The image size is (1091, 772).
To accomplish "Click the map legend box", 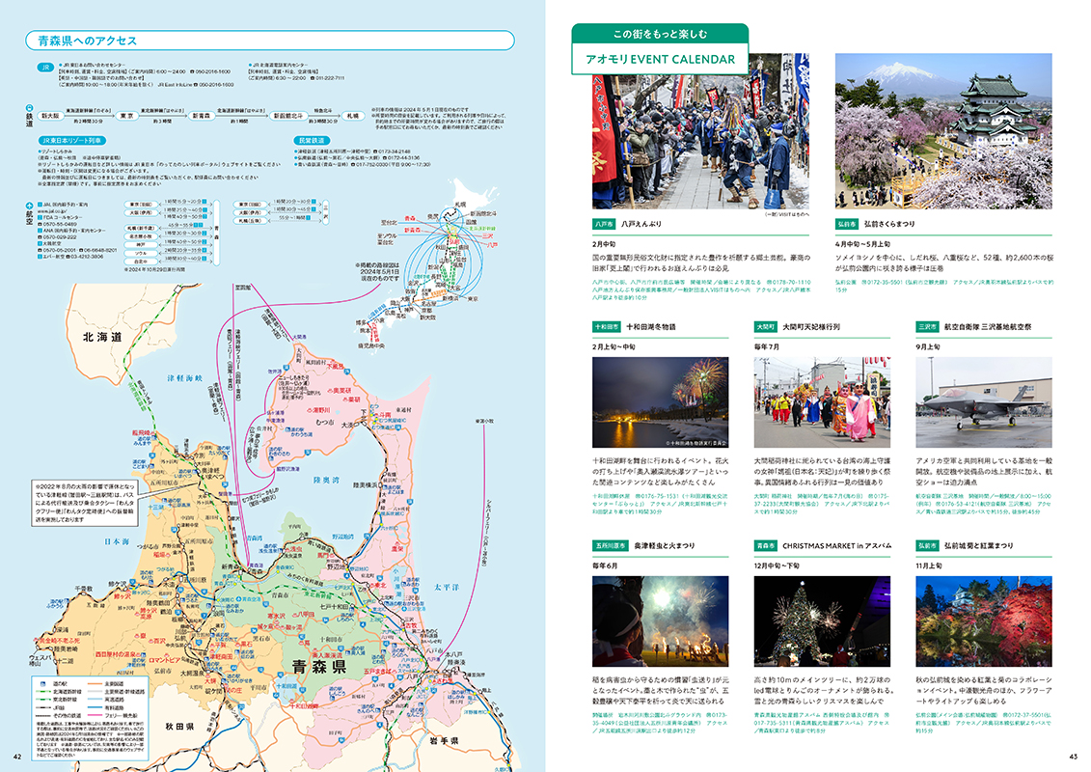I will pos(91,717).
